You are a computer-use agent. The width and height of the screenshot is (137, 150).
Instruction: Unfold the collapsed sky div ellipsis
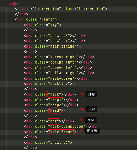pyautogui.click(x=63, y=25)
